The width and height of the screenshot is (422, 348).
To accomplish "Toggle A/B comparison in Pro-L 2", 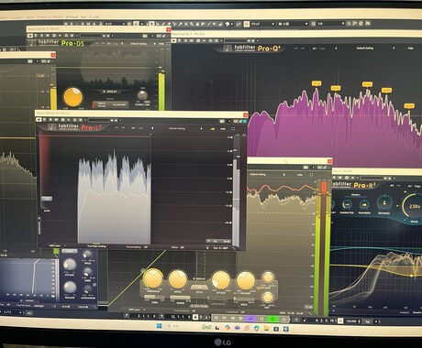I will pos(133,128).
